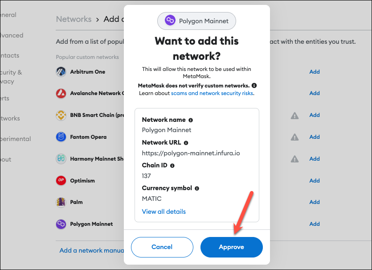
Task: Click the Network name info icon
Action: 191,120
